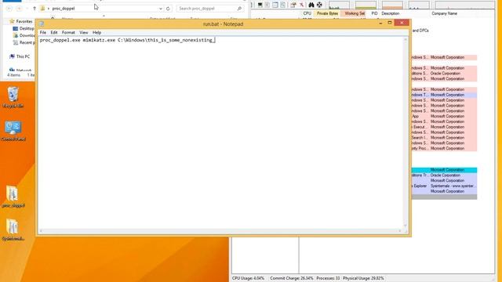
Task: Expand the Explorer address bar dropdown
Action: [160, 9]
